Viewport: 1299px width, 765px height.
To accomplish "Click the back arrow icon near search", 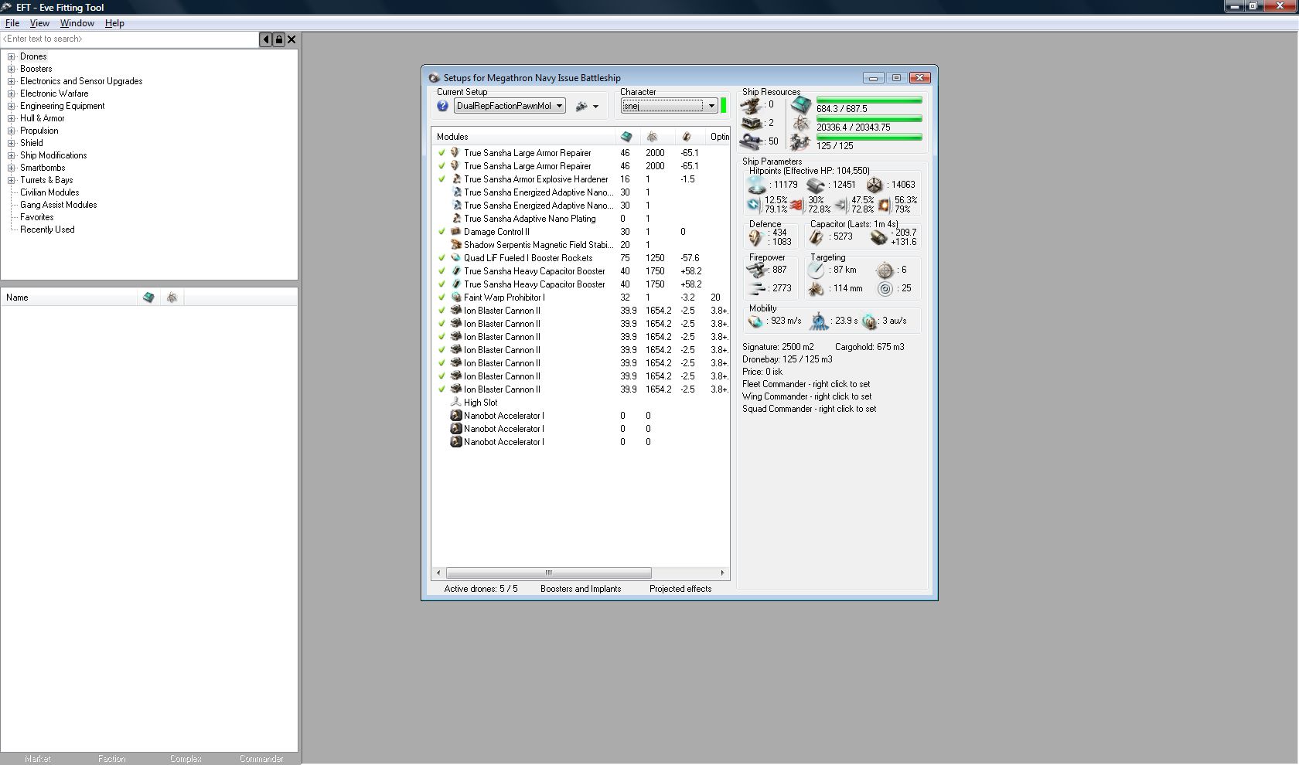I will 266,39.
